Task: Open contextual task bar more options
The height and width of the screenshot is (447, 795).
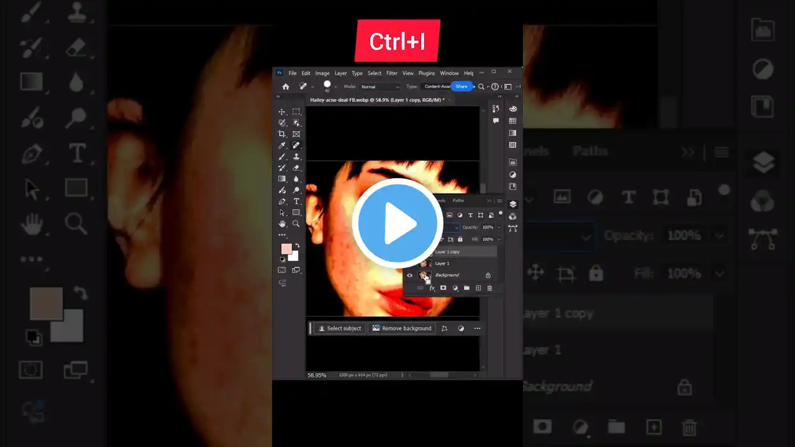Action: [x=477, y=328]
